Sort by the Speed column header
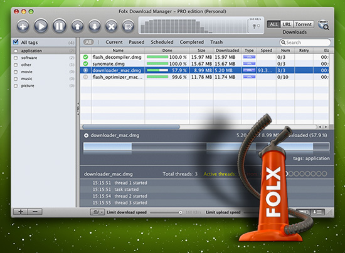This screenshot has height=253, width=345. 266,50
